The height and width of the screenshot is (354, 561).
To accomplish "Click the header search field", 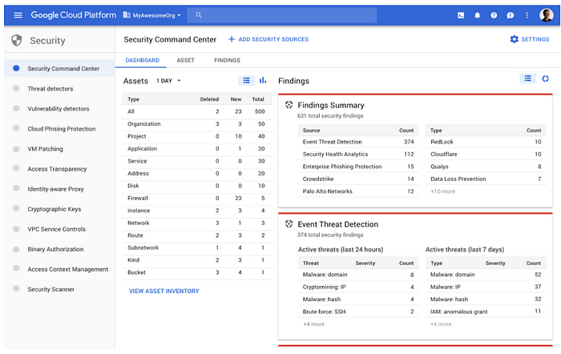I will click(282, 15).
